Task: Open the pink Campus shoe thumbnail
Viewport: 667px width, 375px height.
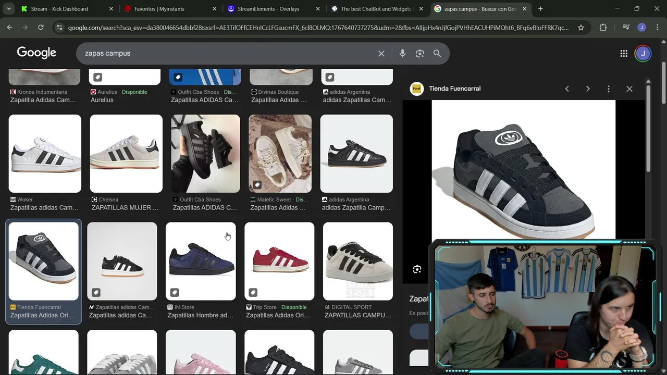Action: coord(201,352)
